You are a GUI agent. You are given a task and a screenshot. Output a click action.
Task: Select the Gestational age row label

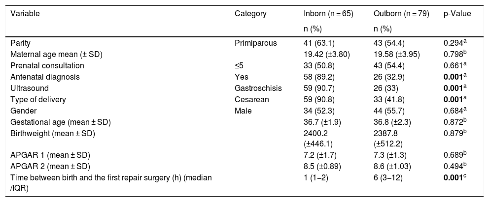(49, 122)
